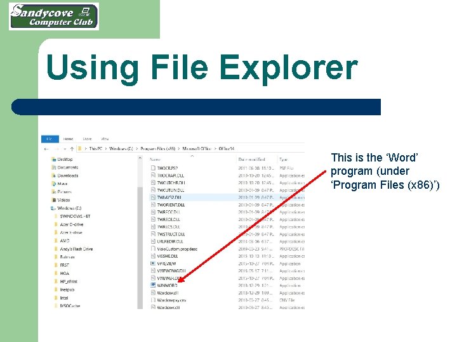Click the Wordcnvpxy.cnv file icon
The image size is (457, 342).
(x=153, y=300)
